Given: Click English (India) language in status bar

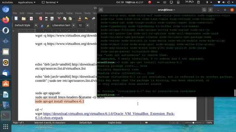Looking at the screenshot, I should pos(115,122).
